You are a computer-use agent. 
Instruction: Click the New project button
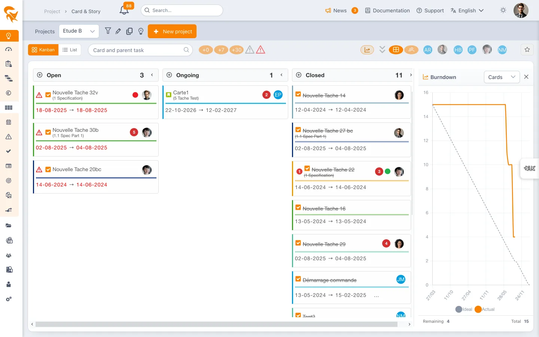[172, 31]
